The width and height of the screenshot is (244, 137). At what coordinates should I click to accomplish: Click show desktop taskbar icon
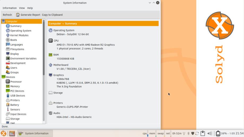point(12,134)
